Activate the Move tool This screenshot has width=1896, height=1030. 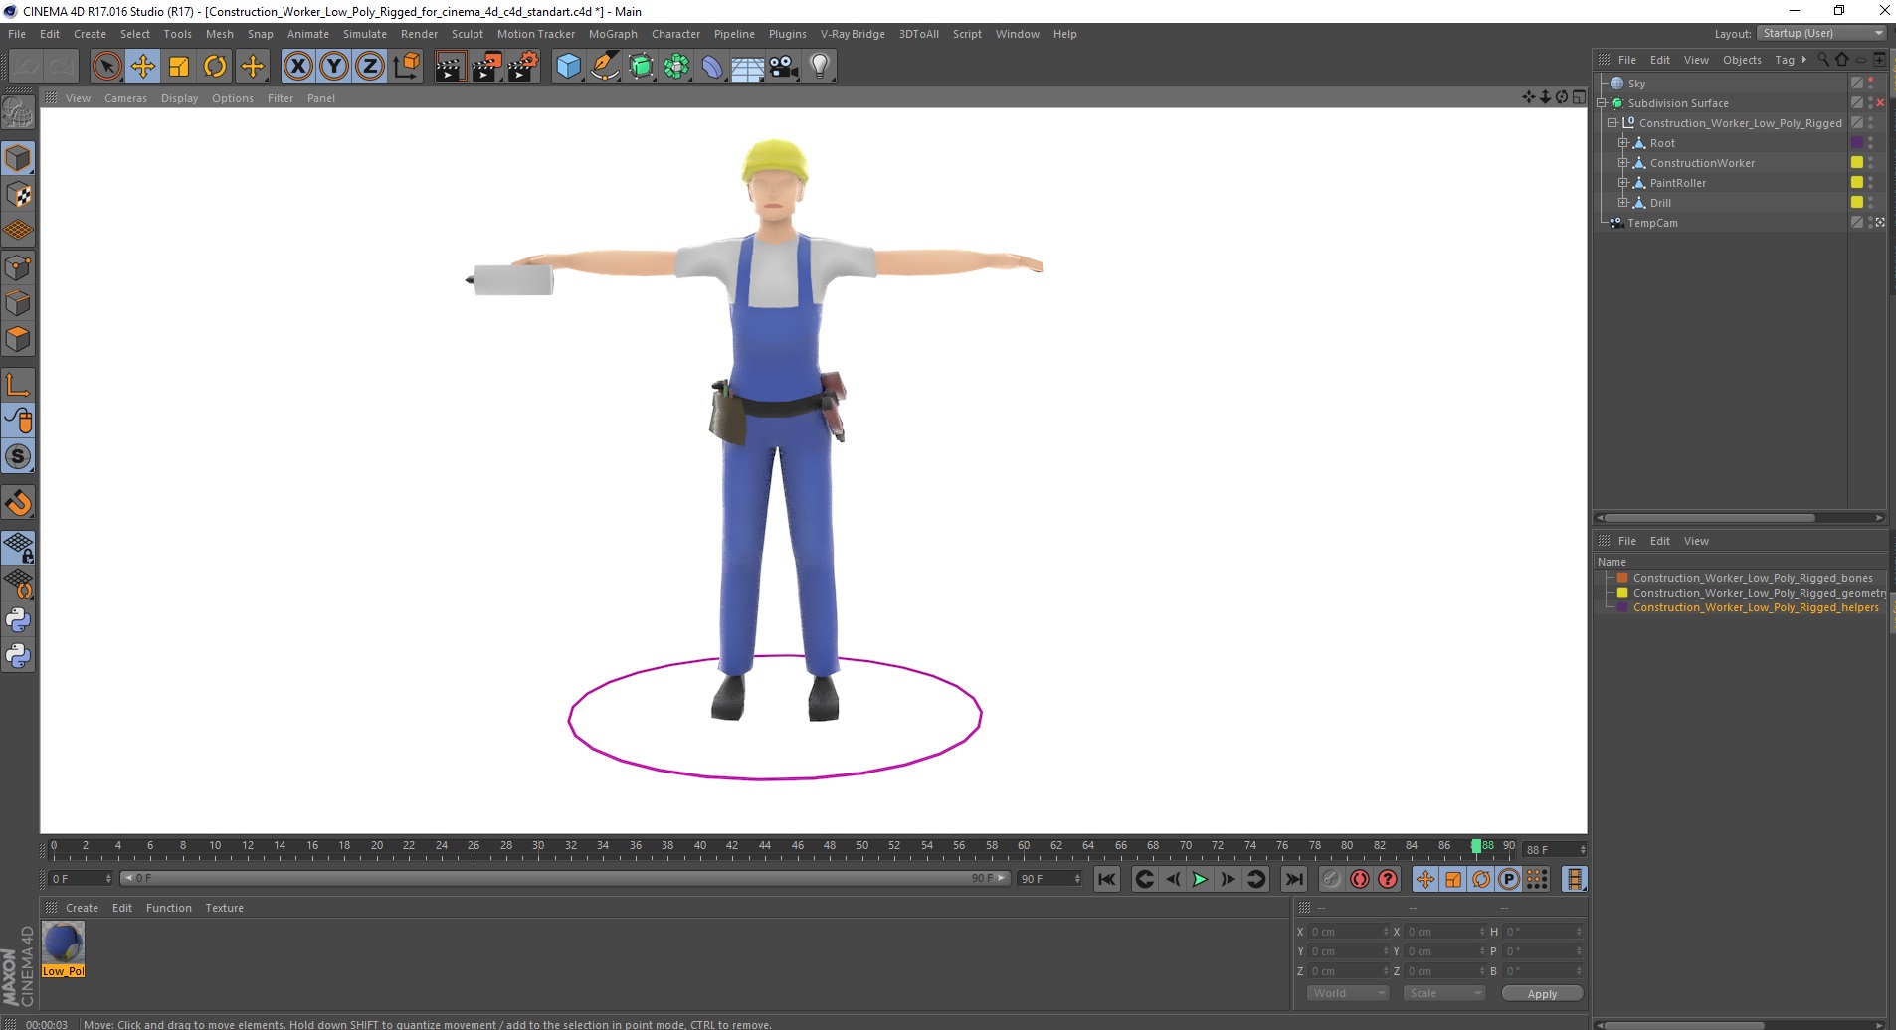coord(143,67)
